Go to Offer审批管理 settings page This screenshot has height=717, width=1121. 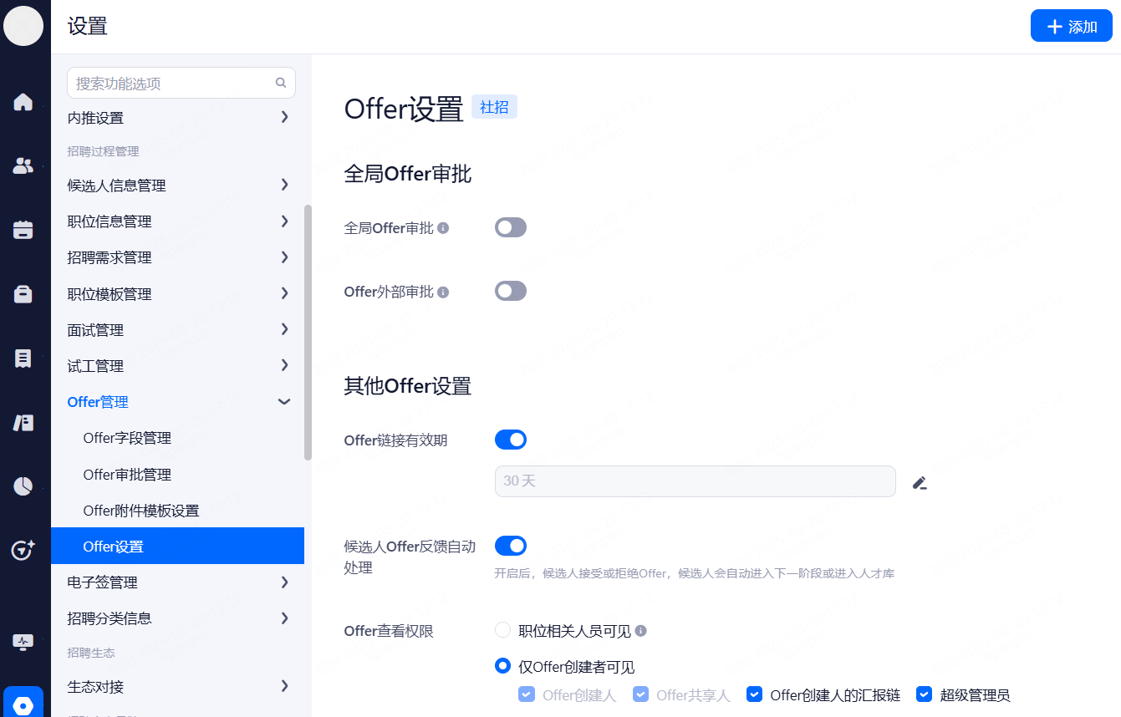[127, 475]
